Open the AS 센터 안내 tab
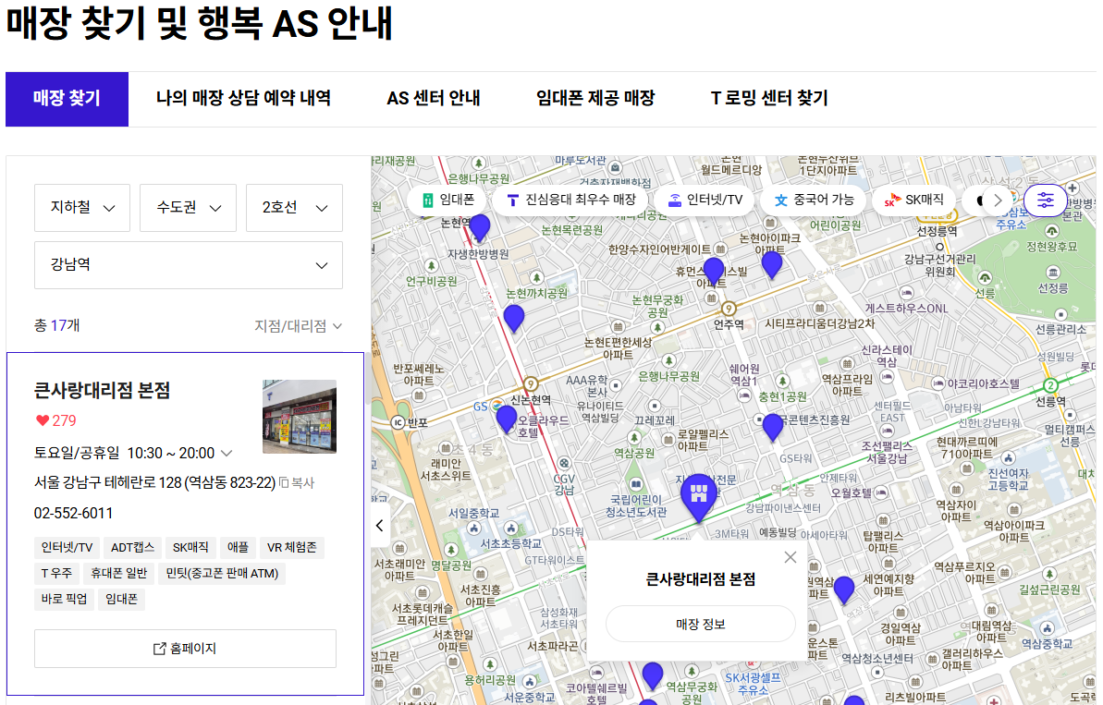 point(434,99)
